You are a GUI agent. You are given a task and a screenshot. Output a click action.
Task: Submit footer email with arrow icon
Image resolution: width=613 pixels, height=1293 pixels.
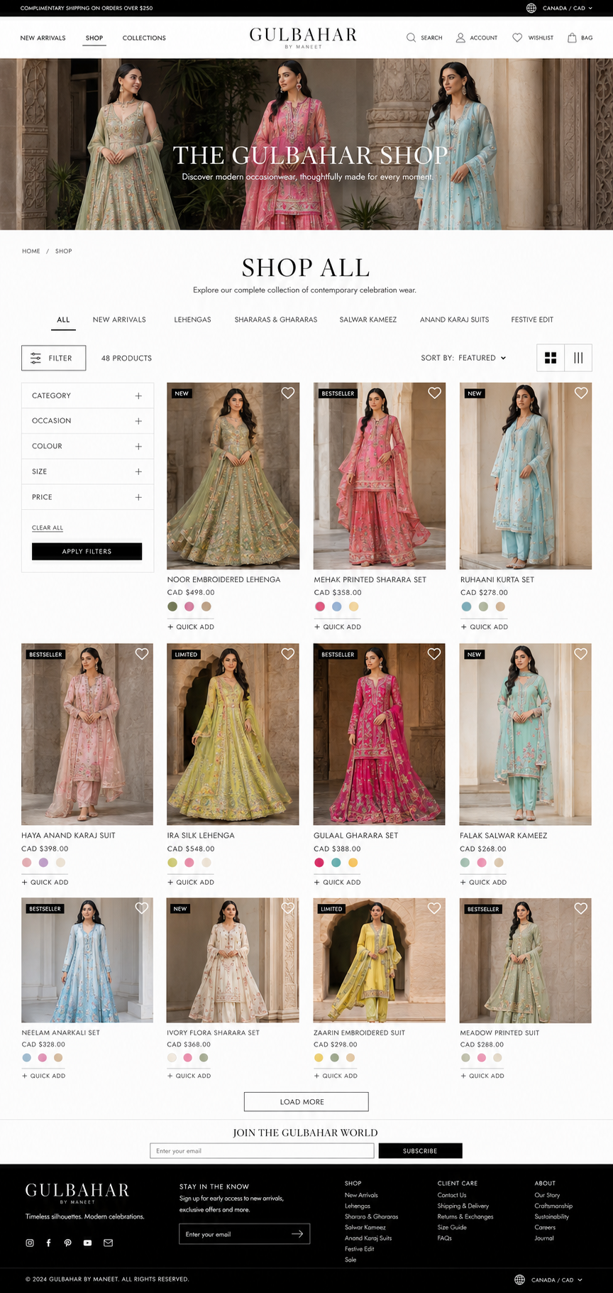click(297, 1234)
